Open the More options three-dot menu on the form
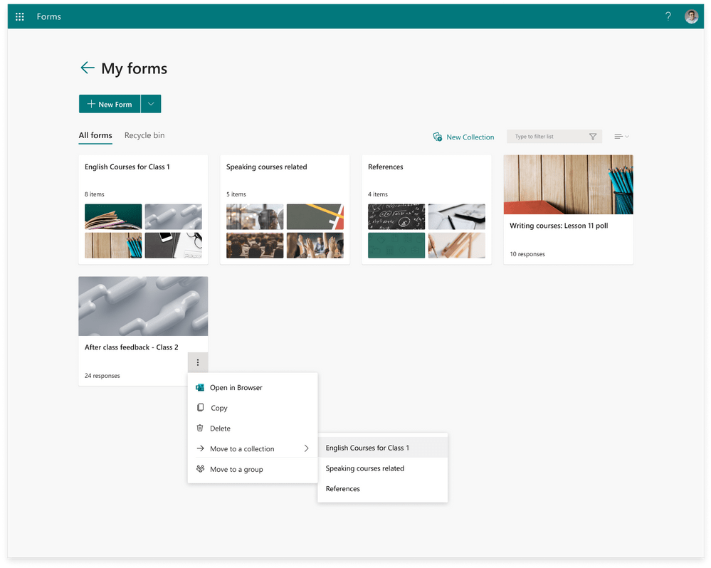 click(198, 362)
